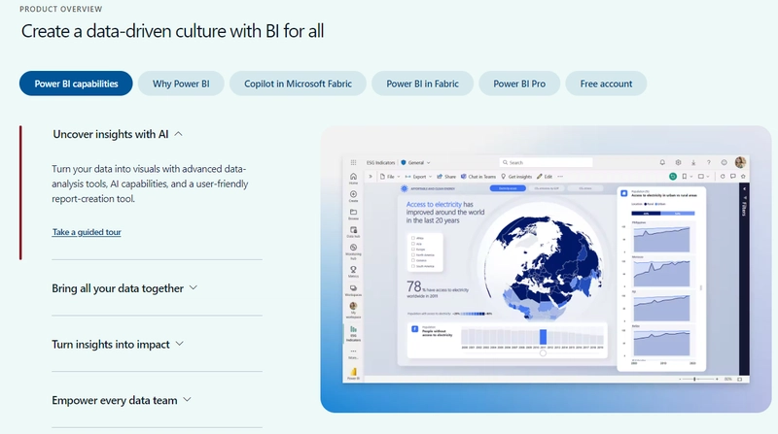Image resolution: width=778 pixels, height=434 pixels.
Task: Check the Africa checkbox in region filter
Action: point(412,235)
